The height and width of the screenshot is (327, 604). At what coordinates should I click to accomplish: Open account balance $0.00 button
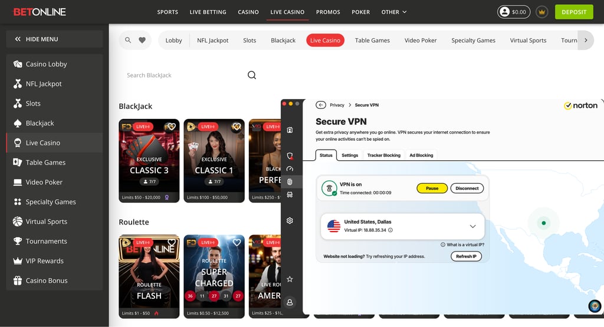click(514, 12)
